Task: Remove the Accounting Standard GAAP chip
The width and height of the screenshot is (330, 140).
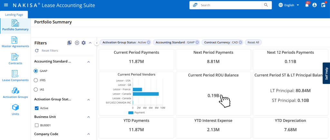Action: 197,42
